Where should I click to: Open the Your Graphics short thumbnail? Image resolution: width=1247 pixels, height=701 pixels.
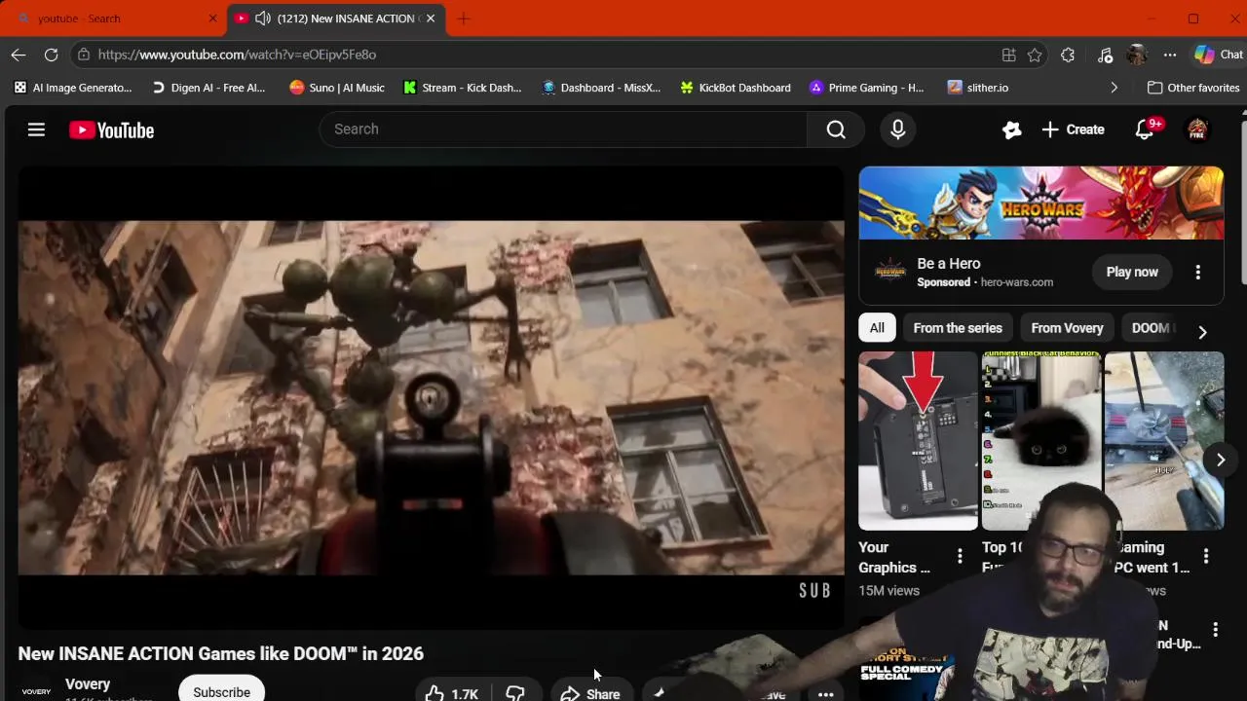click(x=918, y=441)
